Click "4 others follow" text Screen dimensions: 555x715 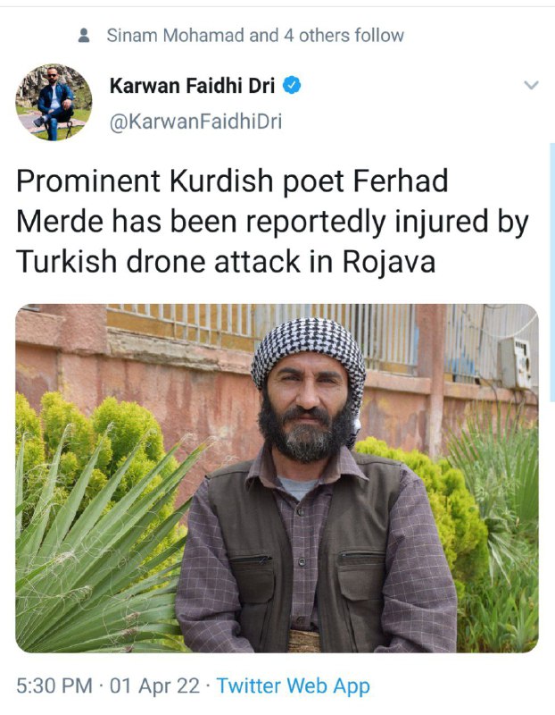(344, 36)
